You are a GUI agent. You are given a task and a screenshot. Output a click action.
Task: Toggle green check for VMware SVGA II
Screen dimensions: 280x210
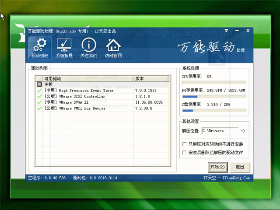pos(39,102)
